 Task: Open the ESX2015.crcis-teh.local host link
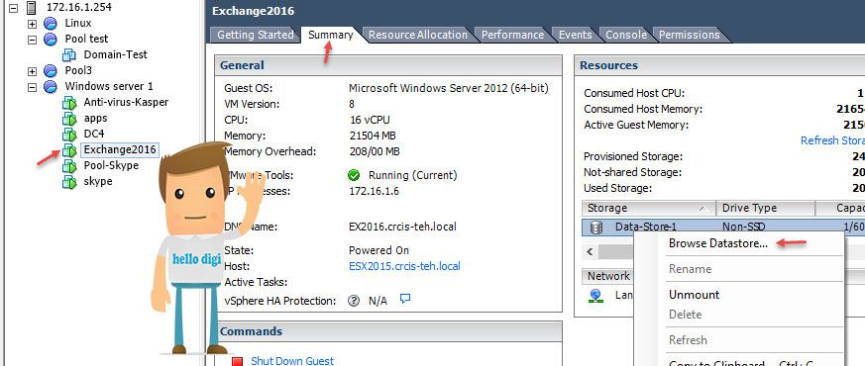(404, 266)
